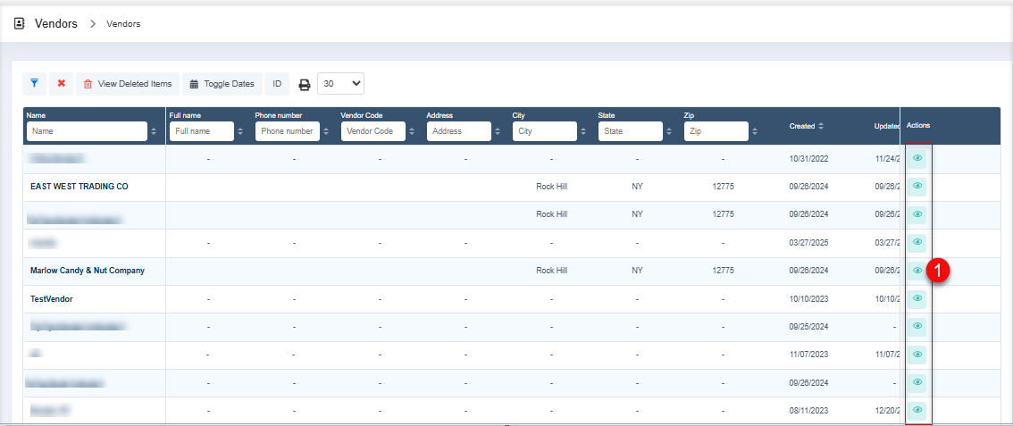Click the Vendors page icon in header
This screenshot has width=1013, height=426.
[20, 23]
